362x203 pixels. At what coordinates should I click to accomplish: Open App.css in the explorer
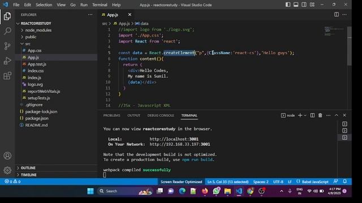[x=35, y=50]
